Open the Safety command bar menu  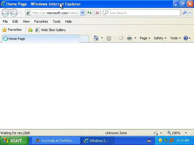tap(160, 38)
